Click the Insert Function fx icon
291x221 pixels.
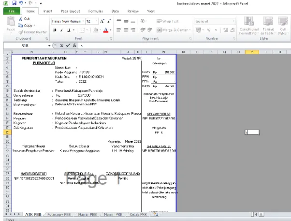pos(74,45)
